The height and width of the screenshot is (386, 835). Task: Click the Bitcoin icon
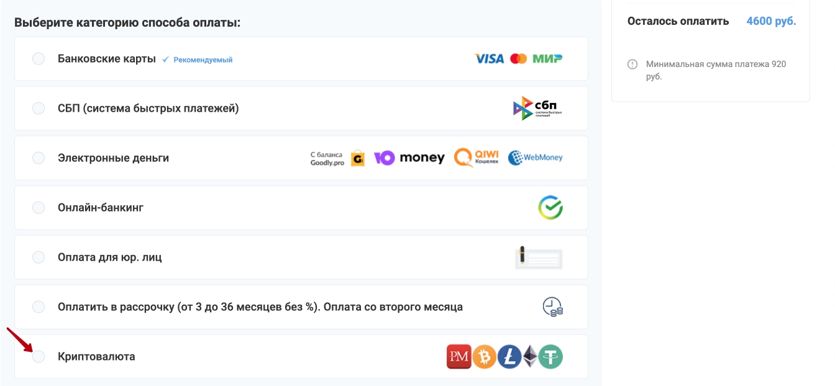pos(484,357)
